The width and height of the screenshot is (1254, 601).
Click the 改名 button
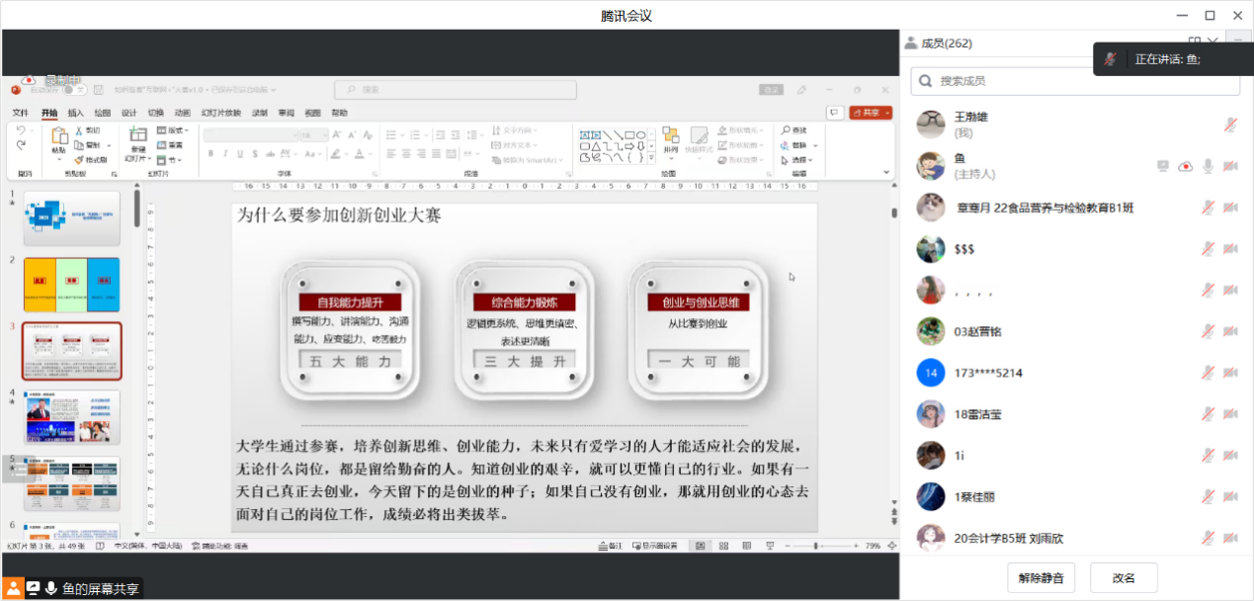pos(1123,578)
